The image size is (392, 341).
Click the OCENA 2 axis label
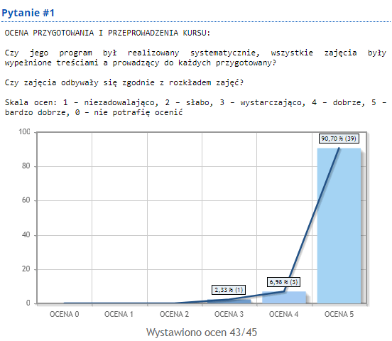coord(174,314)
